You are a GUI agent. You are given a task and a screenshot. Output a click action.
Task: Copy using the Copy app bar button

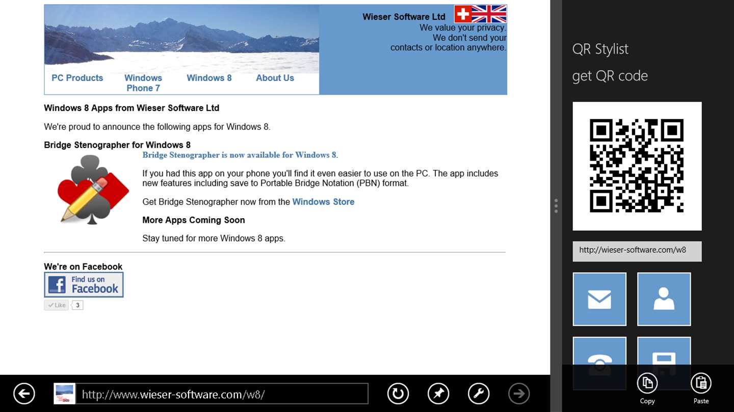pyautogui.click(x=647, y=389)
